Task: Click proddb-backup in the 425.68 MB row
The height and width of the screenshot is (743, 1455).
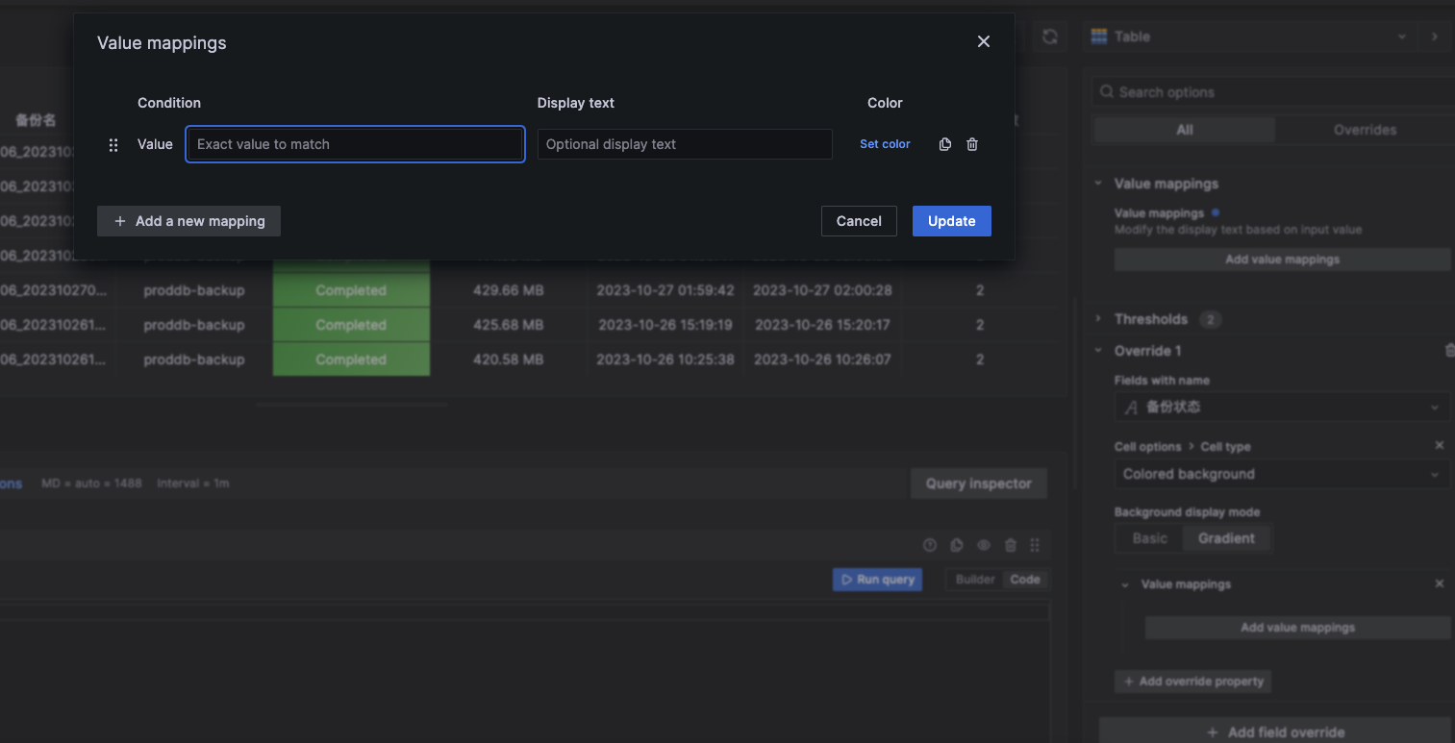Action: (194, 325)
